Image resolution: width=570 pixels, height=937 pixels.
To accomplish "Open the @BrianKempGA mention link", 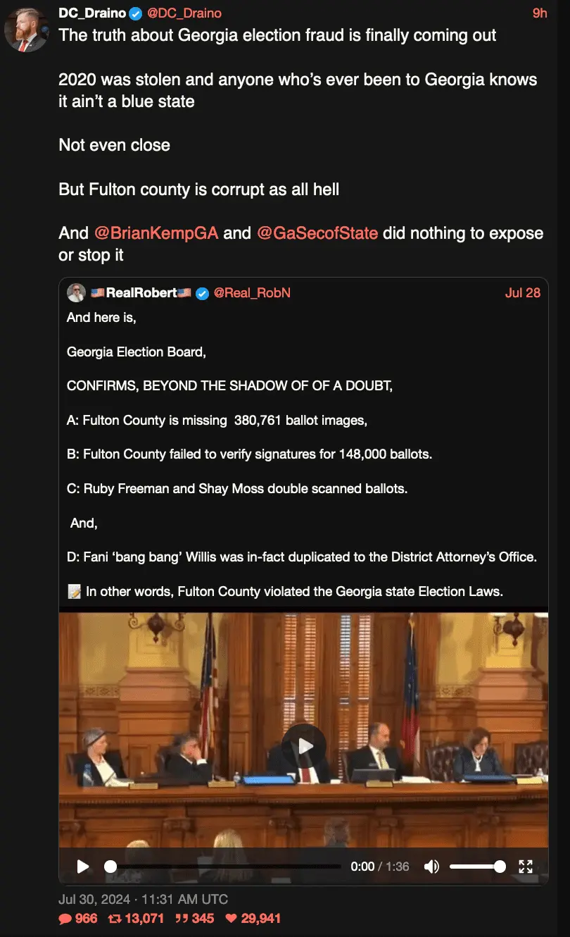I will click(x=156, y=233).
